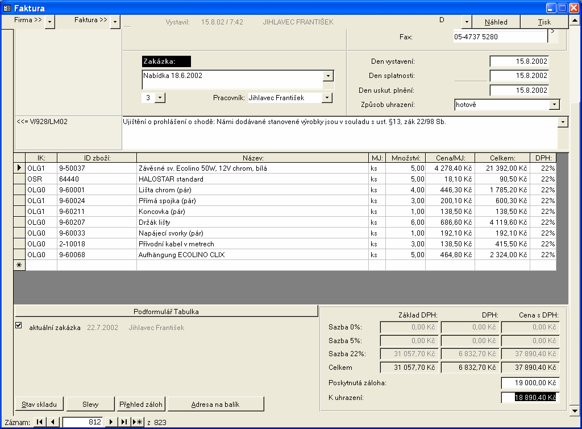Jump to last record arrow
The height and width of the screenshot is (429, 582).
(124, 422)
